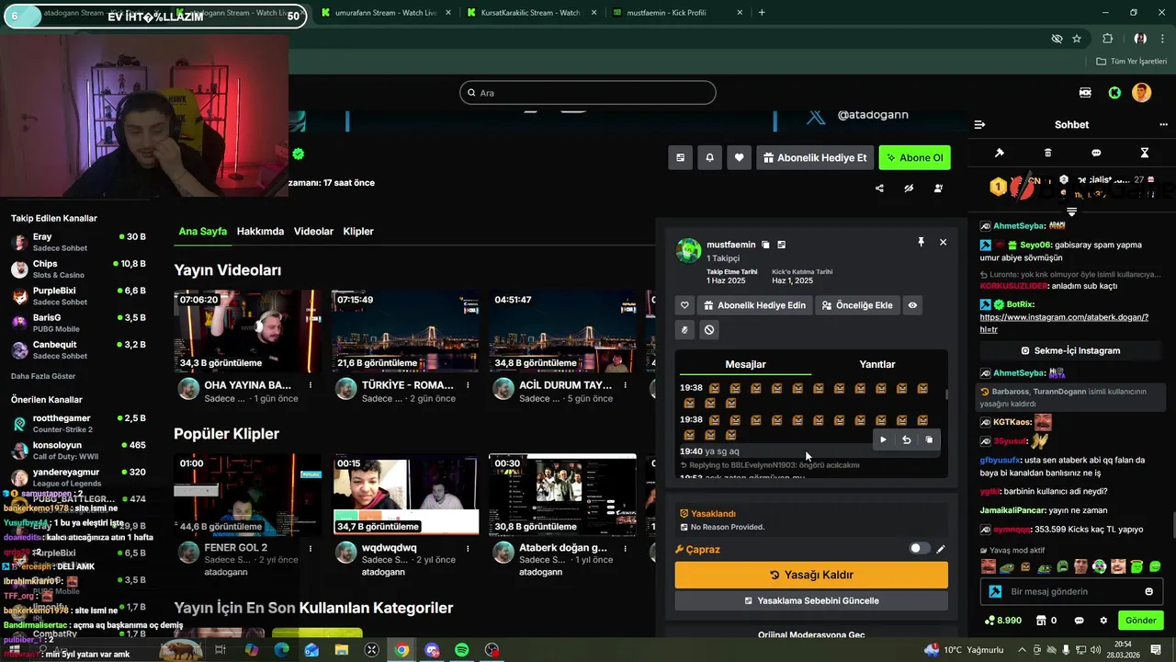Click the Ara search field
The image size is (1176, 662).
coord(588,92)
